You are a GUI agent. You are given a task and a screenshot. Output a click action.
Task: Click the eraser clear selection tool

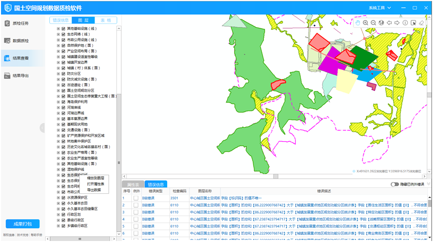coord(421,23)
